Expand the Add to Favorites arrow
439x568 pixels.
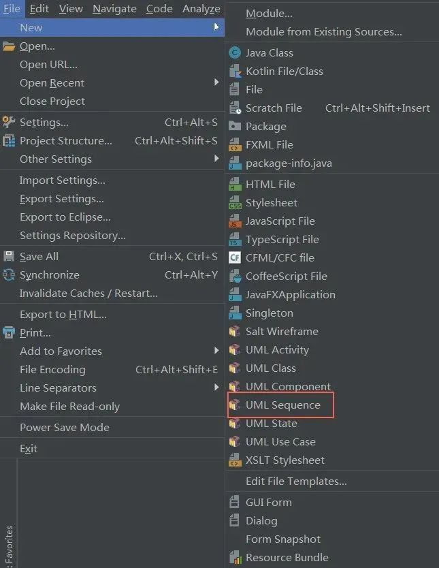pos(216,350)
